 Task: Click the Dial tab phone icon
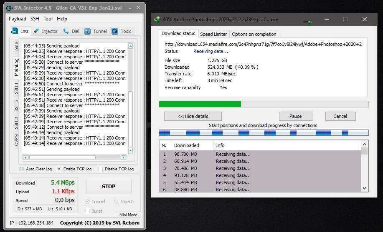point(66,31)
